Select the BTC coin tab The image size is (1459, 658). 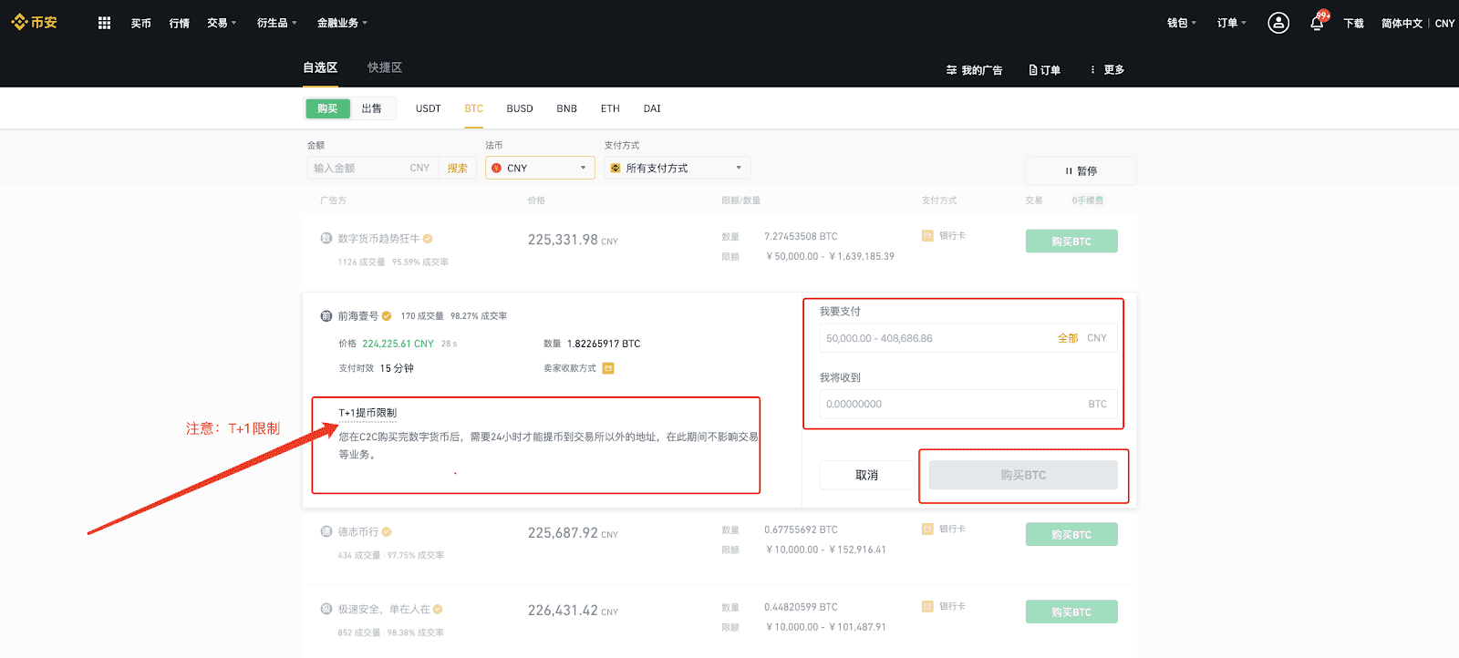tap(474, 108)
